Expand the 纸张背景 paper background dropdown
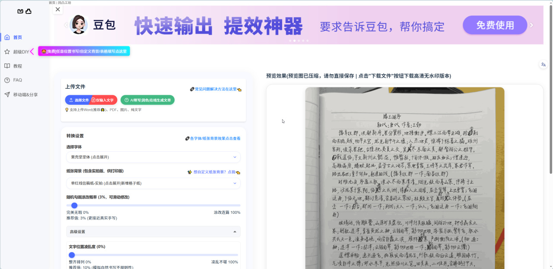This screenshot has width=553, height=269. (153, 183)
